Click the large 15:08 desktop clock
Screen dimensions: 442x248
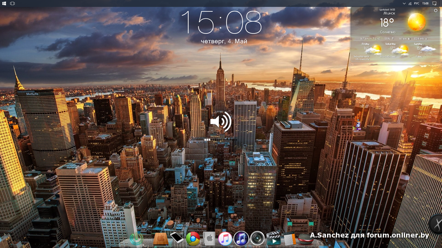[222, 23]
